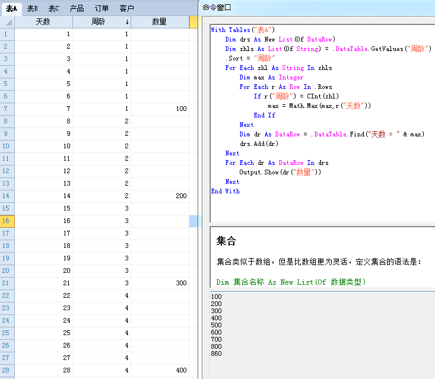Click the drs.Add(dr) code line
This screenshot has width=435, height=379.
pos(259,144)
